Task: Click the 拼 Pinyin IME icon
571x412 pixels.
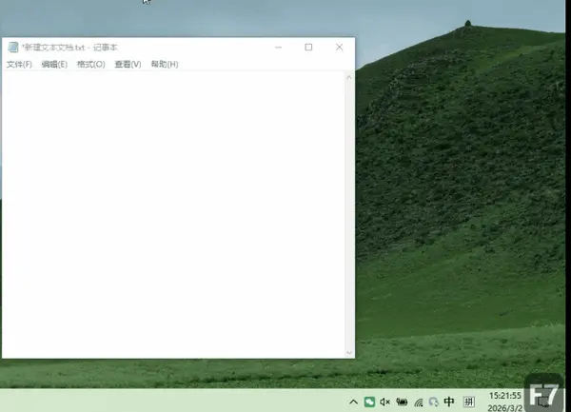Action: 469,402
